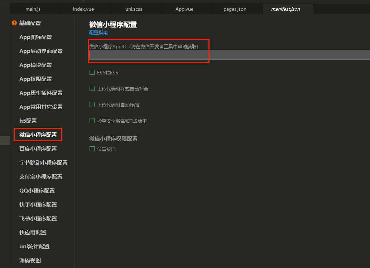This screenshot has width=370, height=268.
Task: Toggle 上传代码时自动压缩 option
Action: pos(92,104)
